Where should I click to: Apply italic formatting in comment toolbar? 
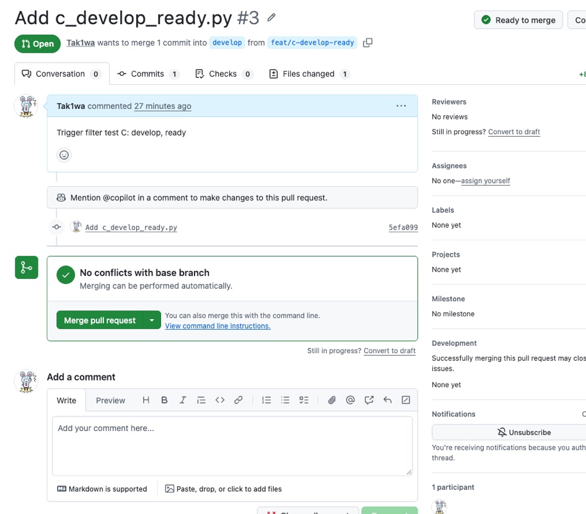click(x=183, y=400)
